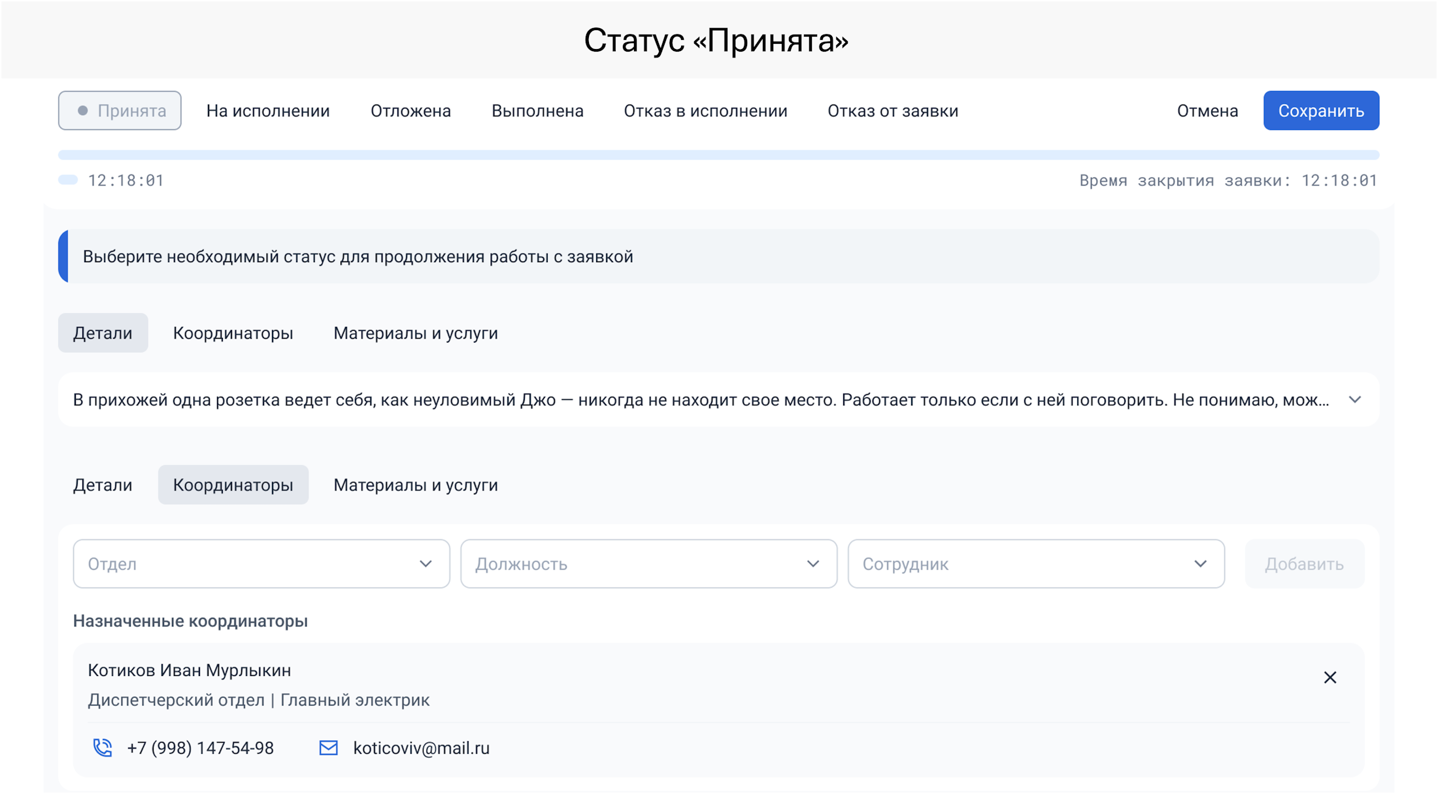The height and width of the screenshot is (810, 1438).
Task: Click the Отмена button
Action: point(1207,110)
